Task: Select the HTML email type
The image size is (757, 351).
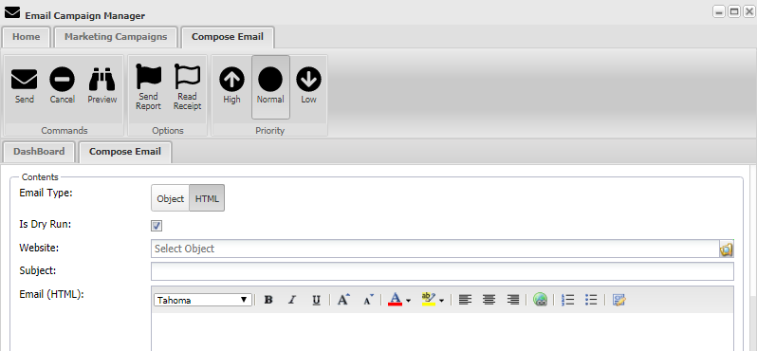Action: pyautogui.click(x=207, y=198)
